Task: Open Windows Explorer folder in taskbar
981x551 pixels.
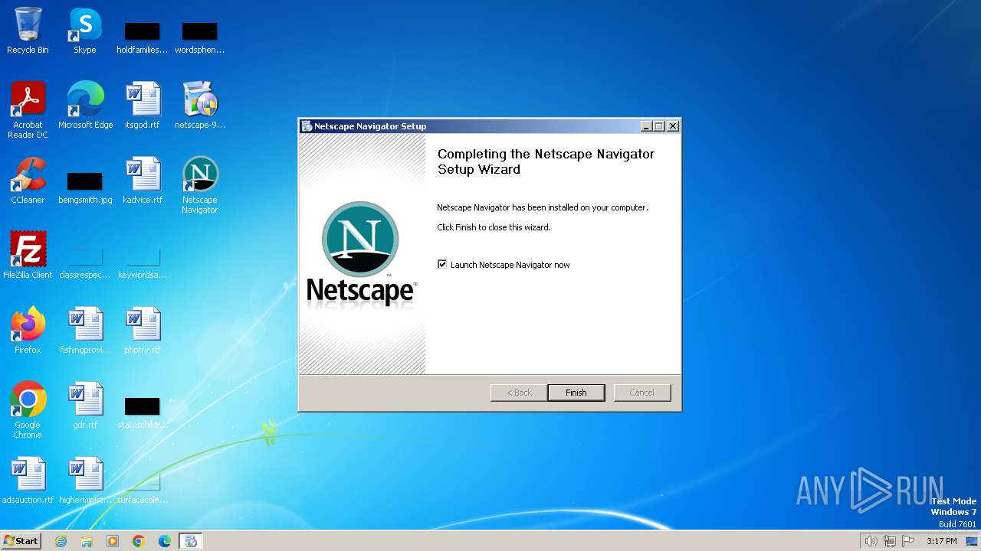Action: (87, 541)
